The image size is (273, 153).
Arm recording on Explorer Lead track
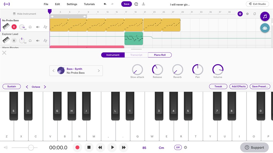coord(14,41)
